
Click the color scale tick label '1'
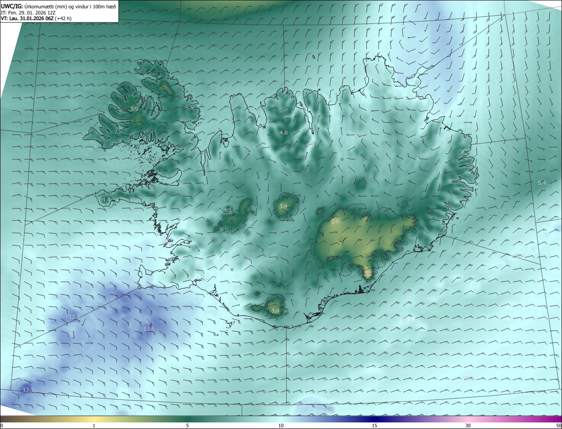pyautogui.click(x=94, y=426)
